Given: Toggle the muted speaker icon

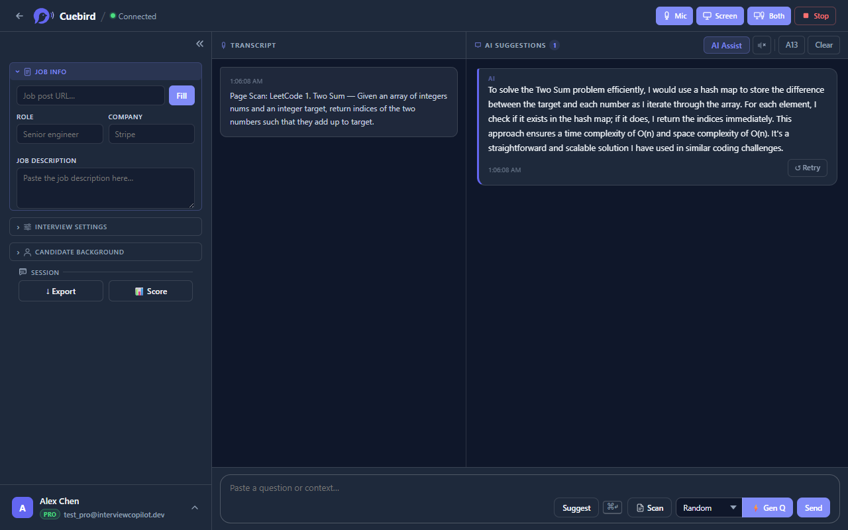Looking at the screenshot, I should coord(762,45).
